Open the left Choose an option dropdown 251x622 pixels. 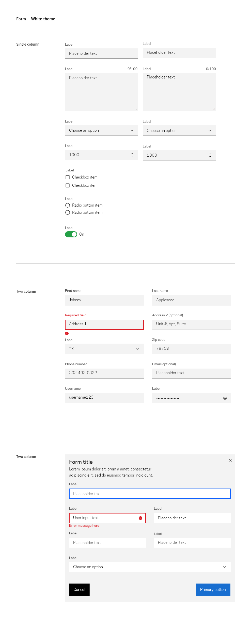coord(102,130)
